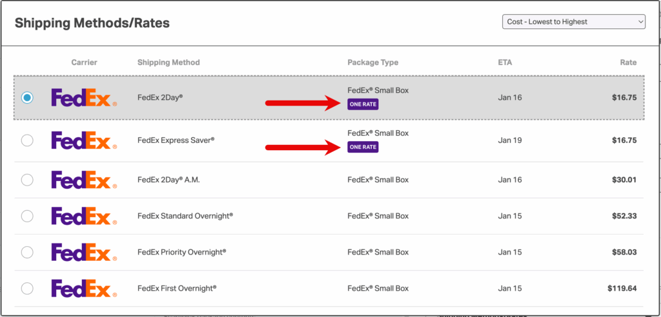
Task: Click the ETA column header
Action: click(x=505, y=62)
